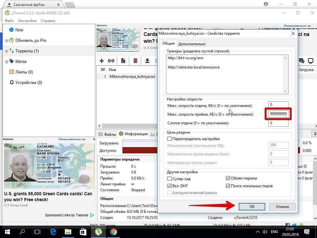Click the Слотов отдачи input field
317x238 pixels.
tap(278, 123)
